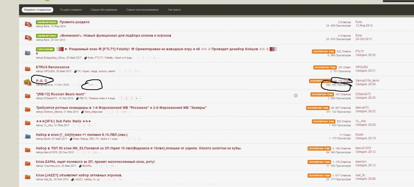The height and width of the screenshot is (187, 414).
Task: Open the '«Военкомат». Новый функционал' topic
Action: coord(115,36)
